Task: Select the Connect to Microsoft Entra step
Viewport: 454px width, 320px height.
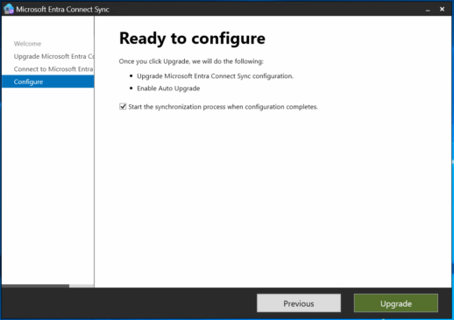Action: 53,69
